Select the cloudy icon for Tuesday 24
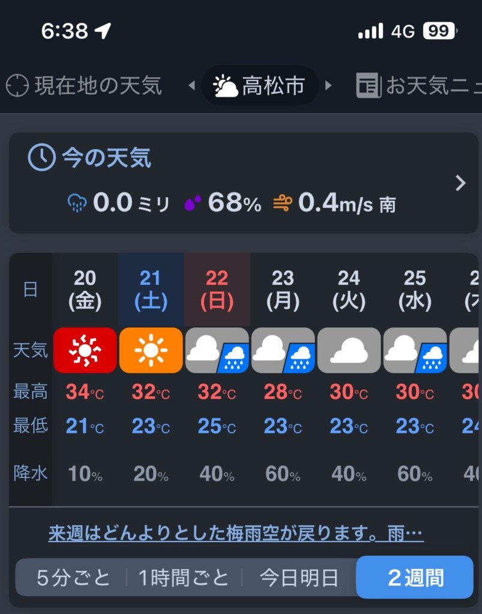The width and height of the screenshot is (482, 614). pos(349,350)
